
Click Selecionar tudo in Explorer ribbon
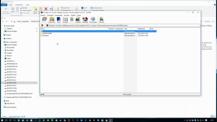[x=96, y=8]
